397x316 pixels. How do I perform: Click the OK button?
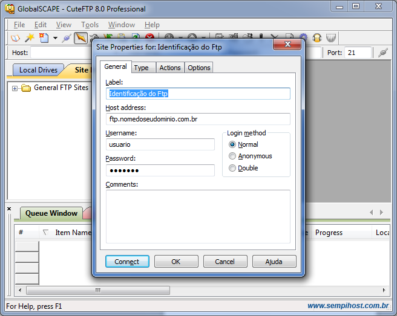[x=176, y=262]
